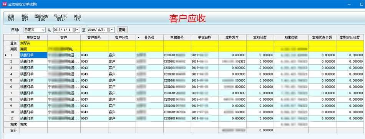Open the filter arrow before 业务员 column
The image size is (365, 139).
pos(139,38)
